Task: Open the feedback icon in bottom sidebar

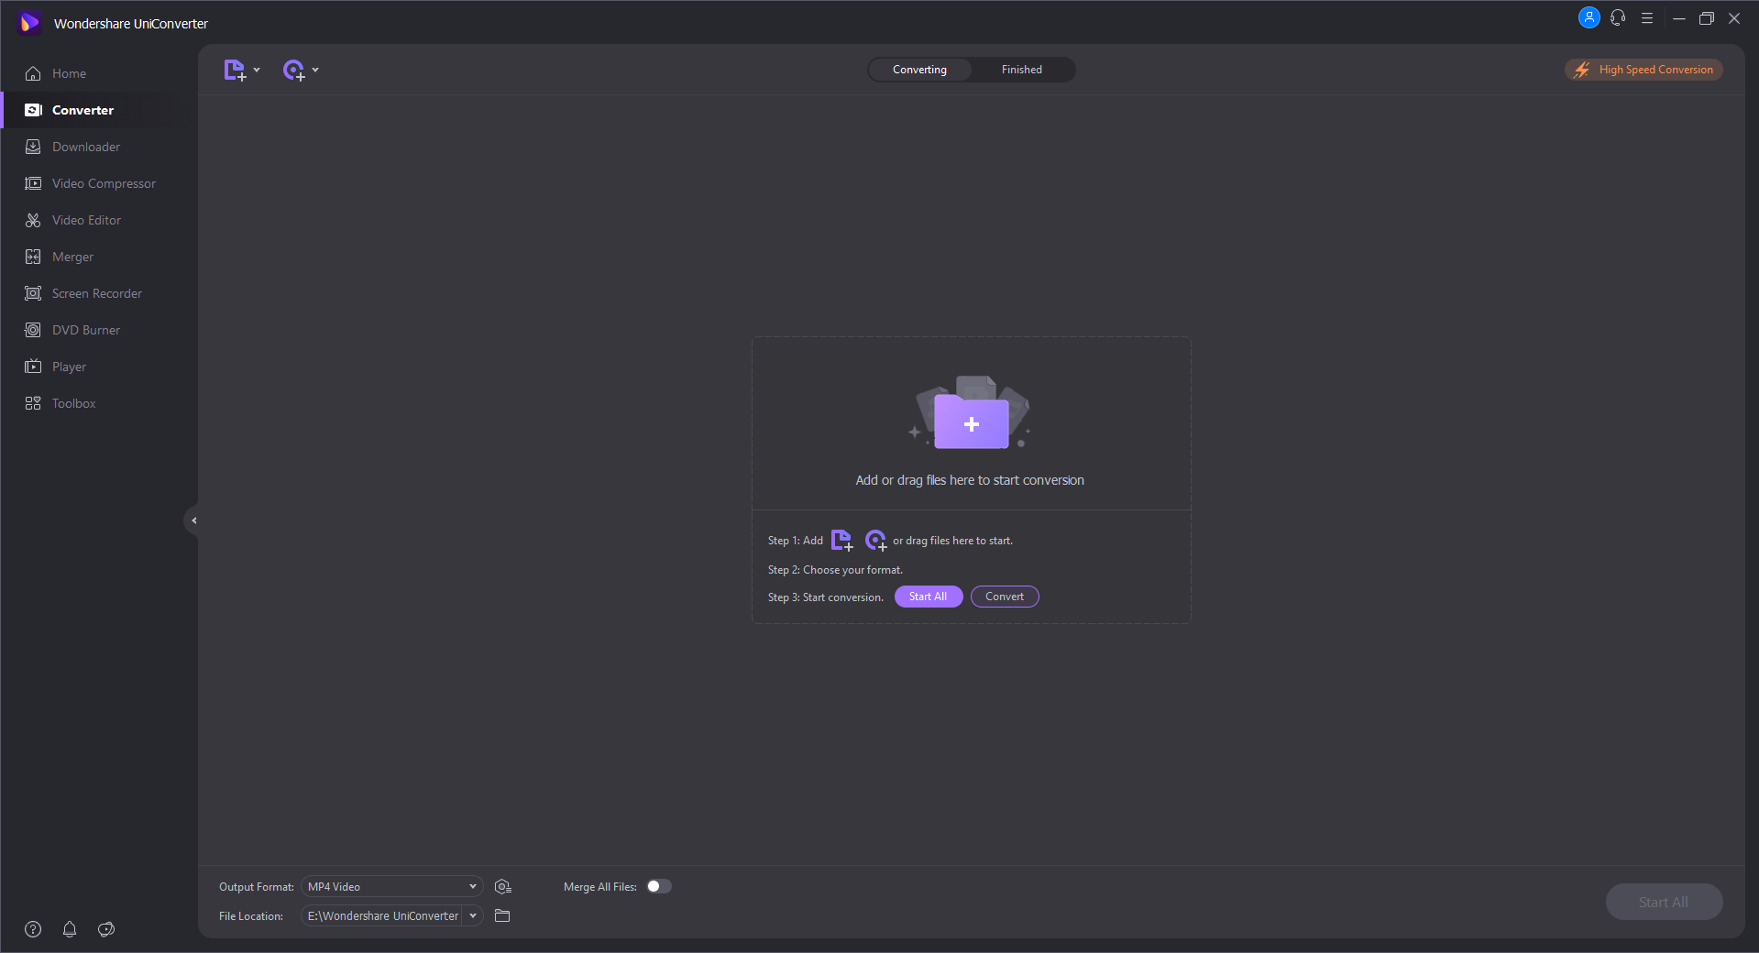Action: click(106, 929)
